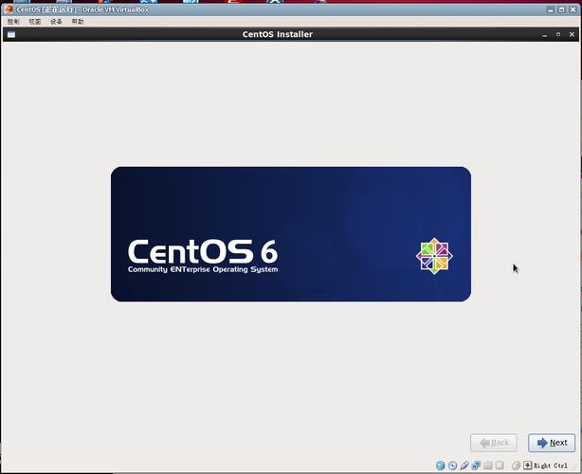Click the USB devices status icon

(464, 465)
